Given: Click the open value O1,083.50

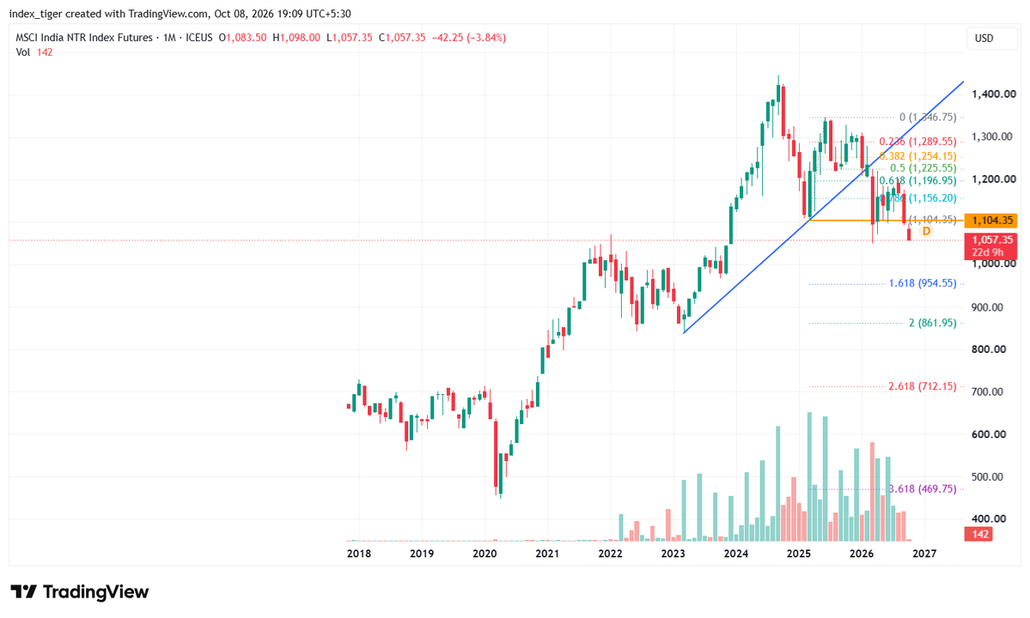Looking at the screenshot, I should pos(242,38).
